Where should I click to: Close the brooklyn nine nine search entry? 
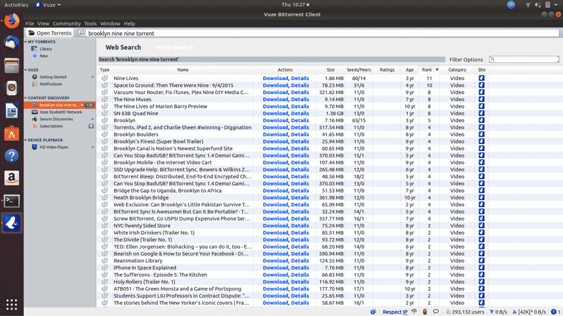pos(82,105)
